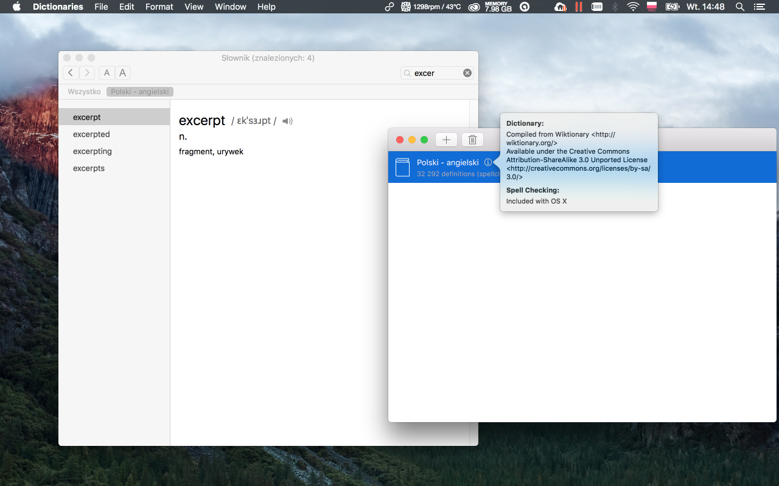Open Notification Center from the menu bar
The height and width of the screenshot is (486, 779).
tap(759, 7)
